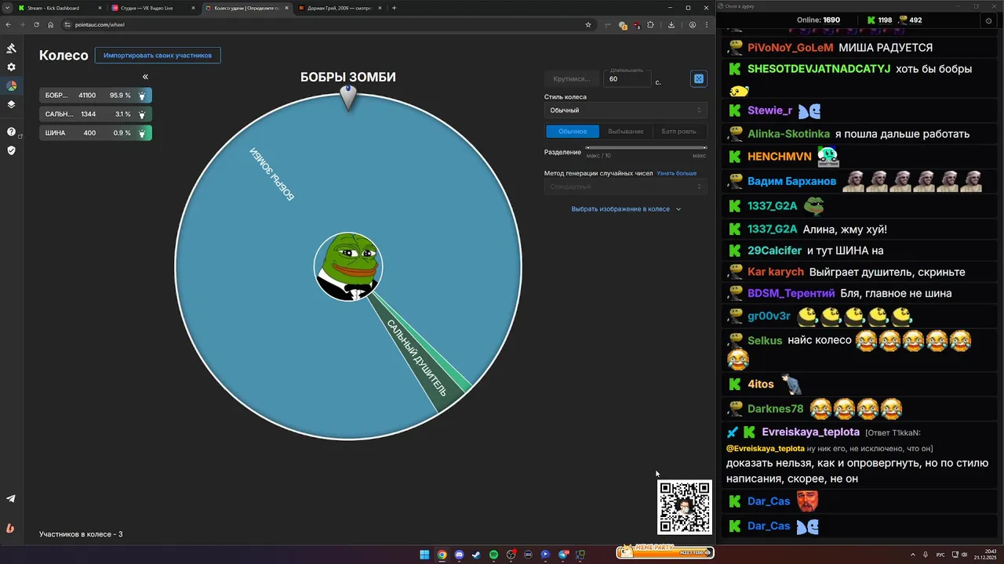Collapse participants list with double chevron
This screenshot has height=564, width=1004.
pyautogui.click(x=145, y=77)
